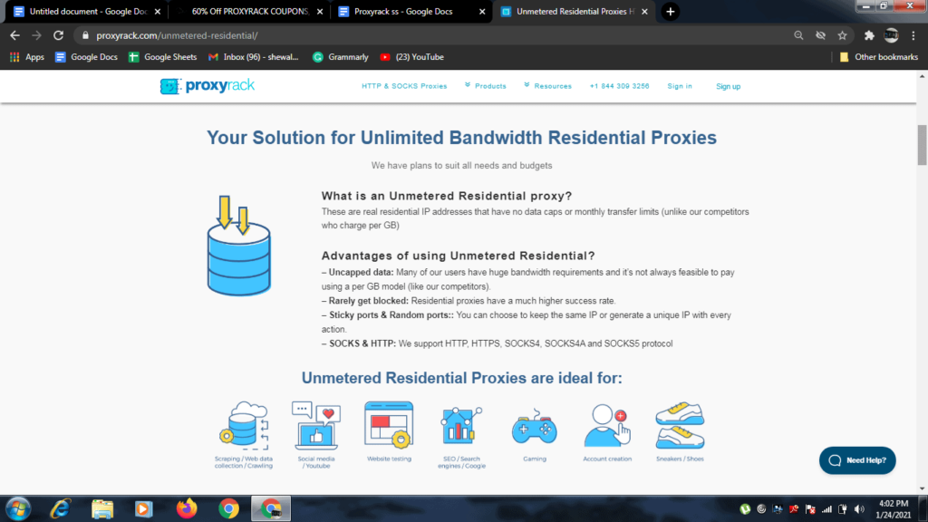Click the scrollbar down arrow at the page bottom
The image size is (928, 522).
point(922,488)
